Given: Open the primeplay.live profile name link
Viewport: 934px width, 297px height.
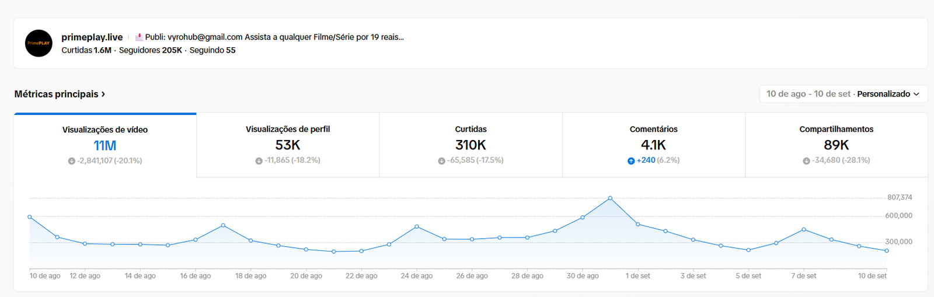Looking at the screenshot, I should [x=92, y=37].
